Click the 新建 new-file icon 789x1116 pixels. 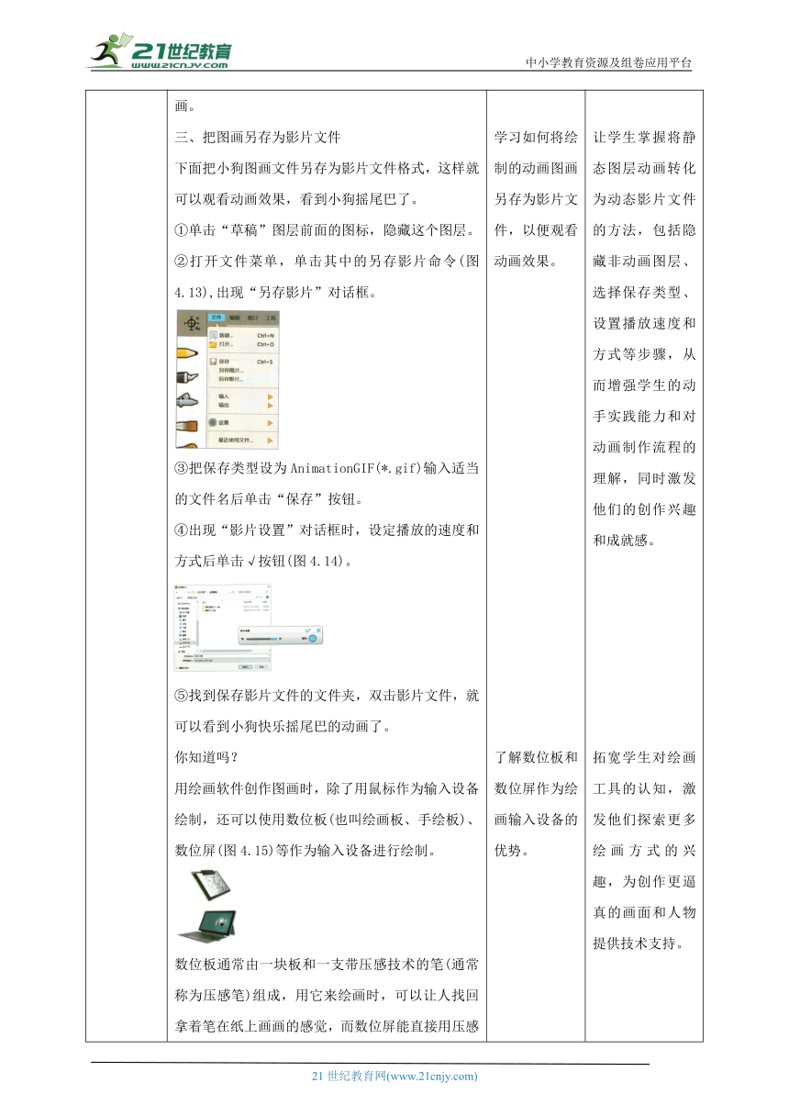(213, 336)
